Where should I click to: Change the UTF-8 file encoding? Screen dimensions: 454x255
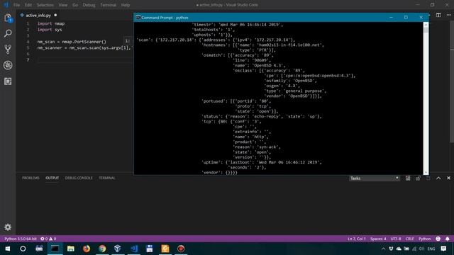point(396,239)
